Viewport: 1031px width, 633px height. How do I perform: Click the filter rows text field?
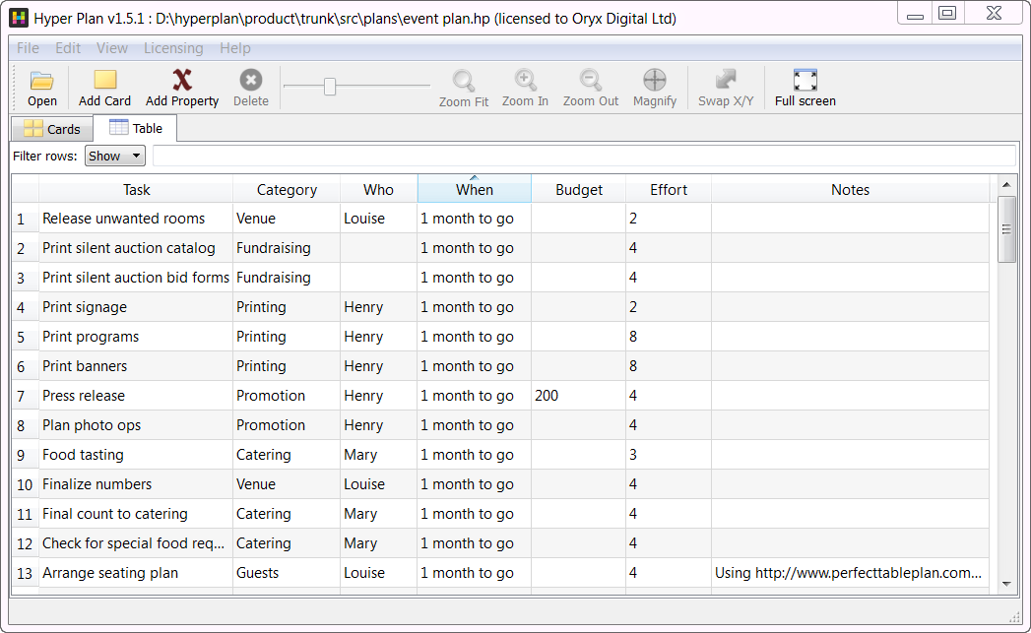tap(583, 156)
